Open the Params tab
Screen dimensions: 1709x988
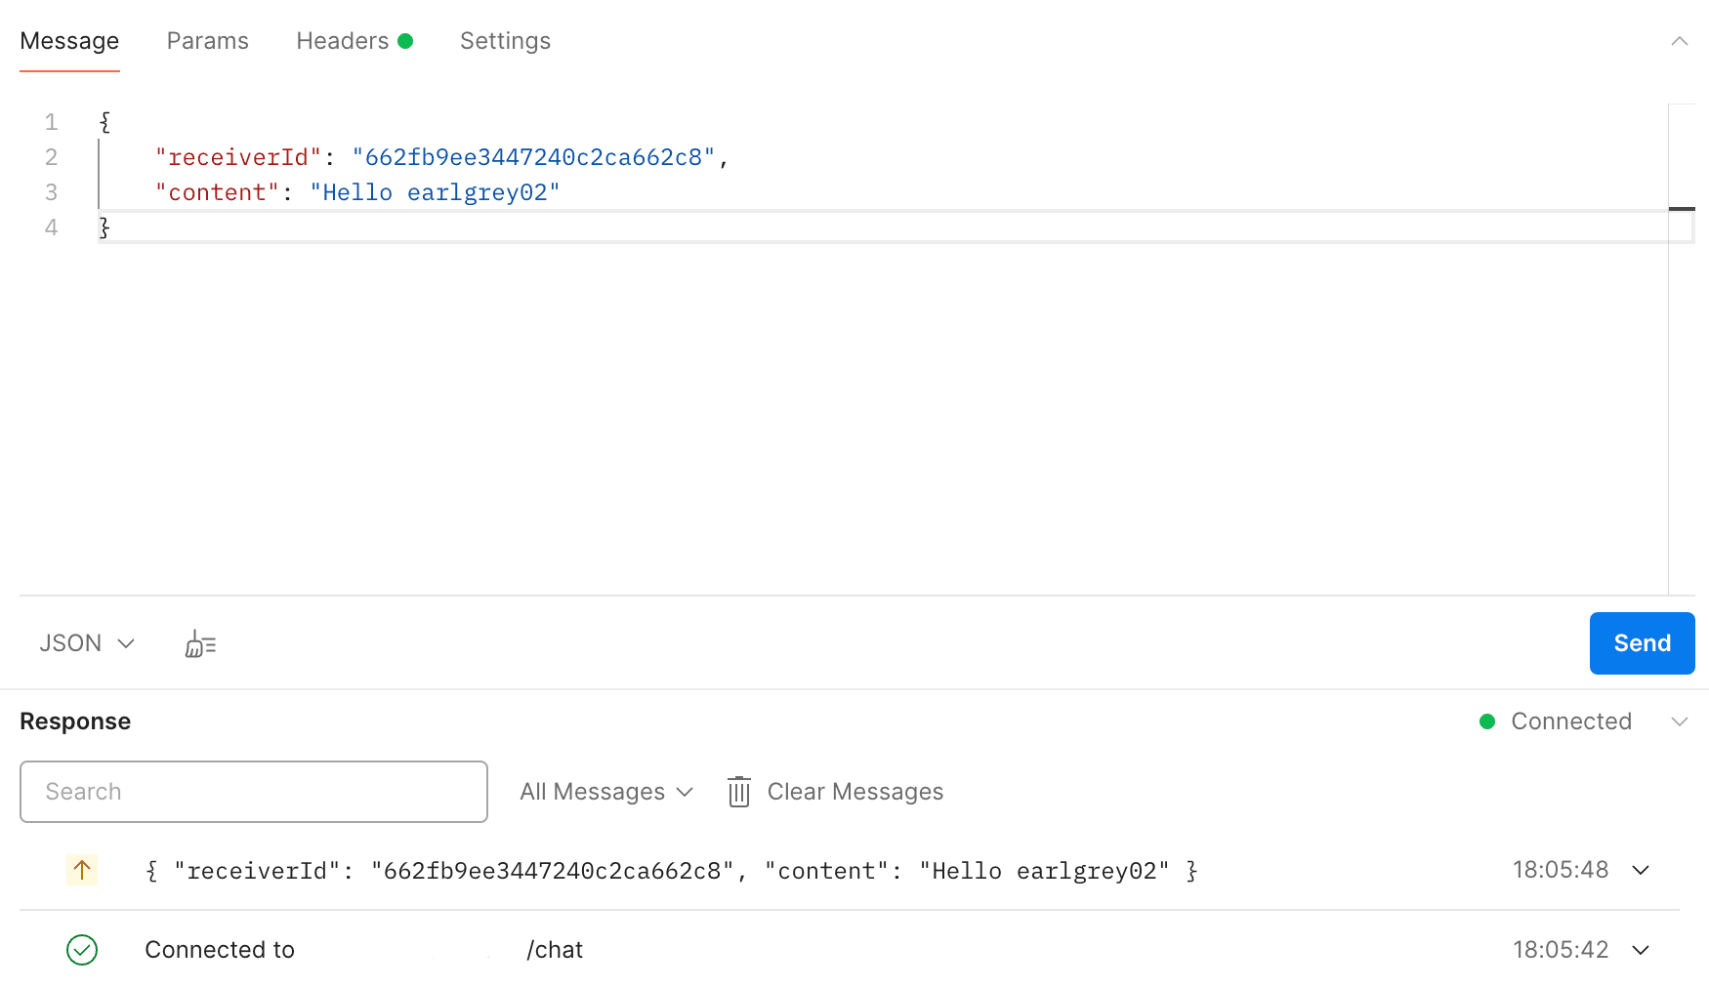click(x=208, y=41)
